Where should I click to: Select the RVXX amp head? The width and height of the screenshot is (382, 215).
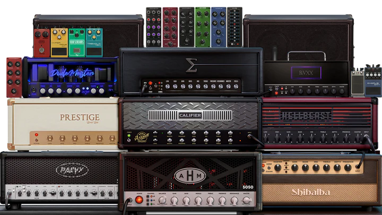tap(306, 78)
